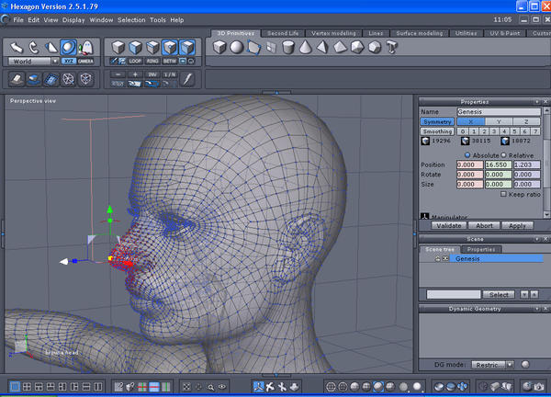This screenshot has width=551, height=397.
Task: Open the World coordinate dropdown
Action: pos(31,61)
